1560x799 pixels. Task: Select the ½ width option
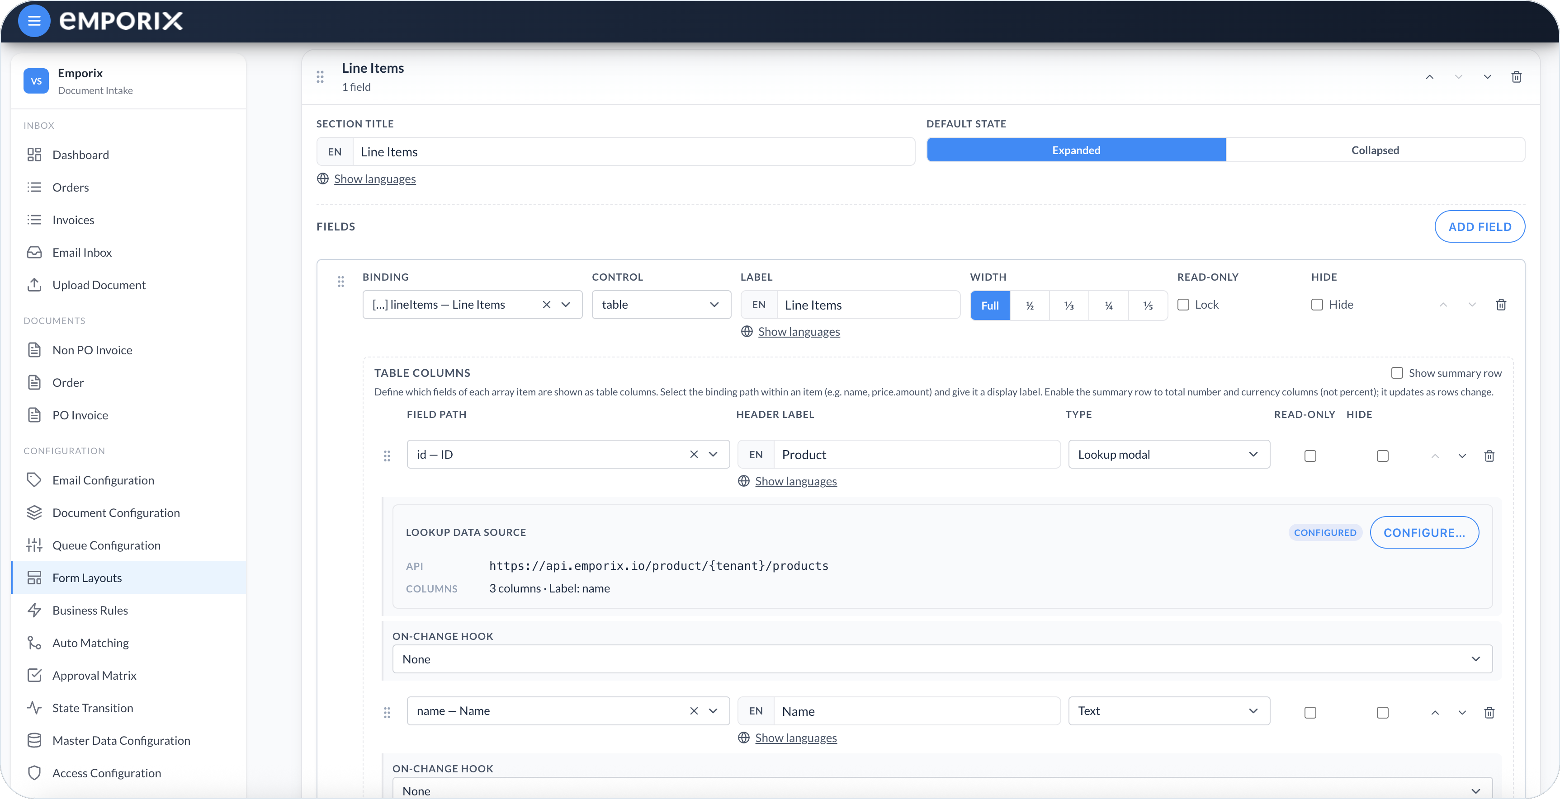click(1030, 305)
